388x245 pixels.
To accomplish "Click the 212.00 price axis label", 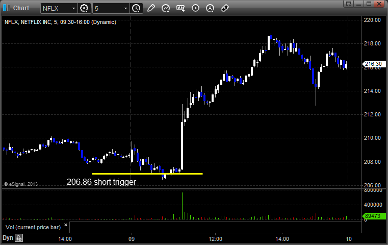I will (x=372, y=114).
